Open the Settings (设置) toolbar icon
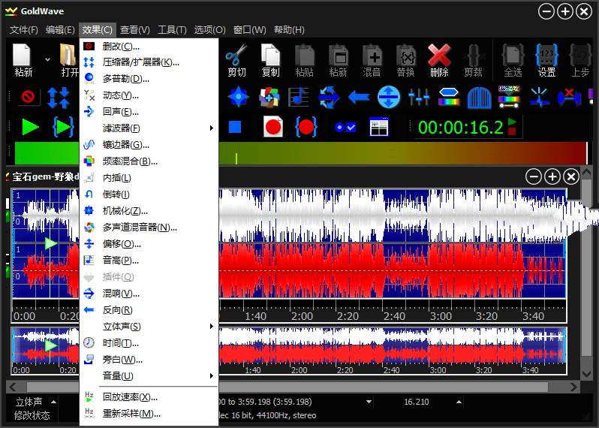Image resolution: width=599 pixels, height=428 pixels. tap(546, 60)
